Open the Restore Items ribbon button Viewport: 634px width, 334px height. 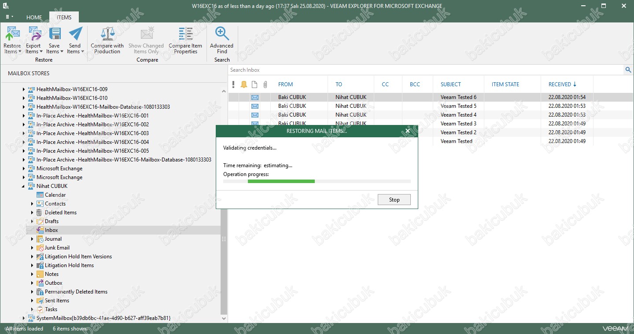(12, 40)
